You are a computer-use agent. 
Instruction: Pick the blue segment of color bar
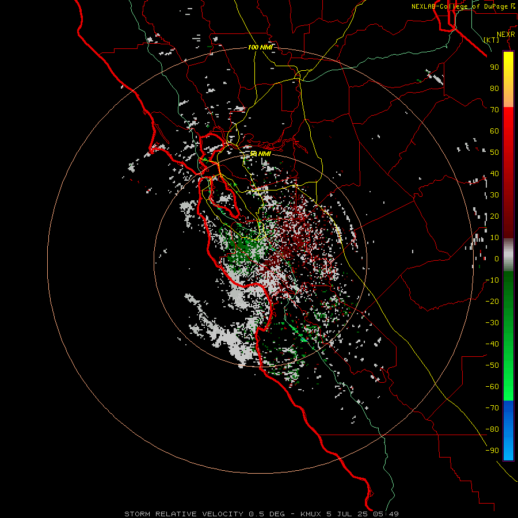click(508, 431)
